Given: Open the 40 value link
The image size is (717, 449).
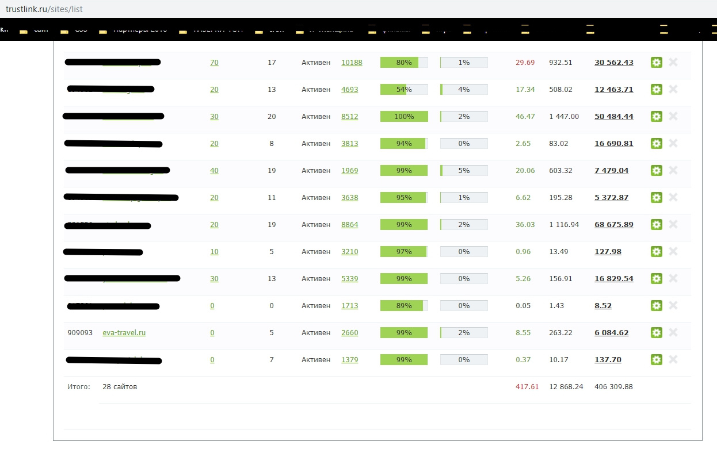Looking at the screenshot, I should (x=214, y=171).
